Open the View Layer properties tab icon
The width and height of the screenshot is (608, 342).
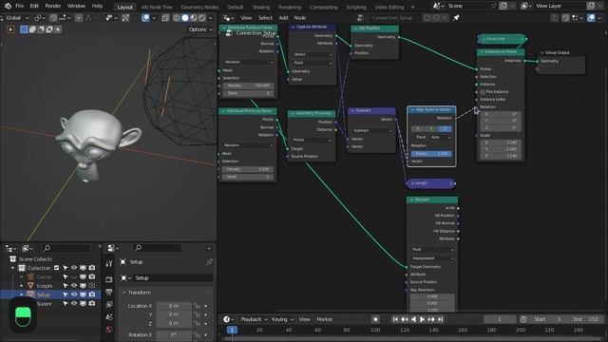(x=109, y=305)
